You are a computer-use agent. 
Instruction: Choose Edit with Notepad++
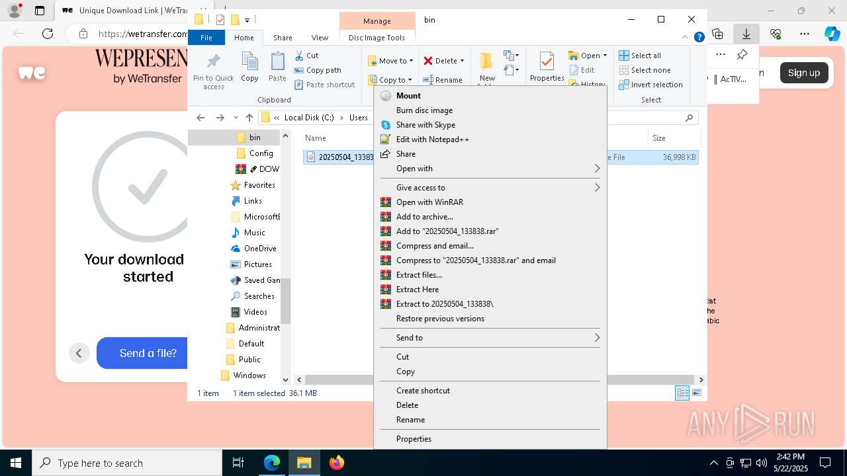tap(490, 139)
